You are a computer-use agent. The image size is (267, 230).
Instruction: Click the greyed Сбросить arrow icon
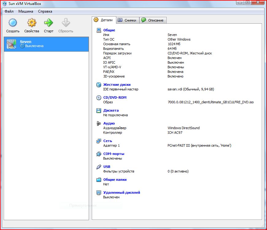click(66, 22)
